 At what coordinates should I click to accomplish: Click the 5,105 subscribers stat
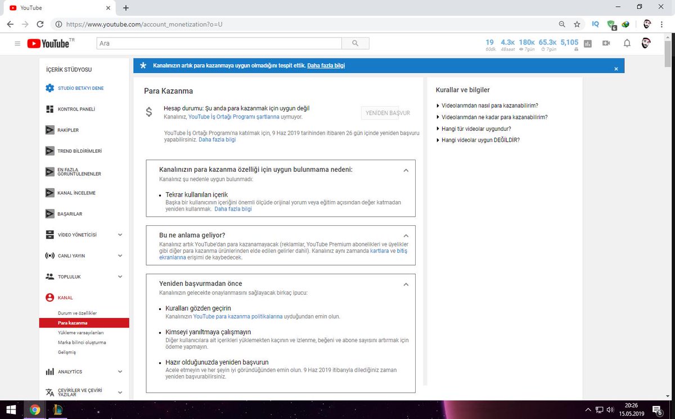click(569, 44)
